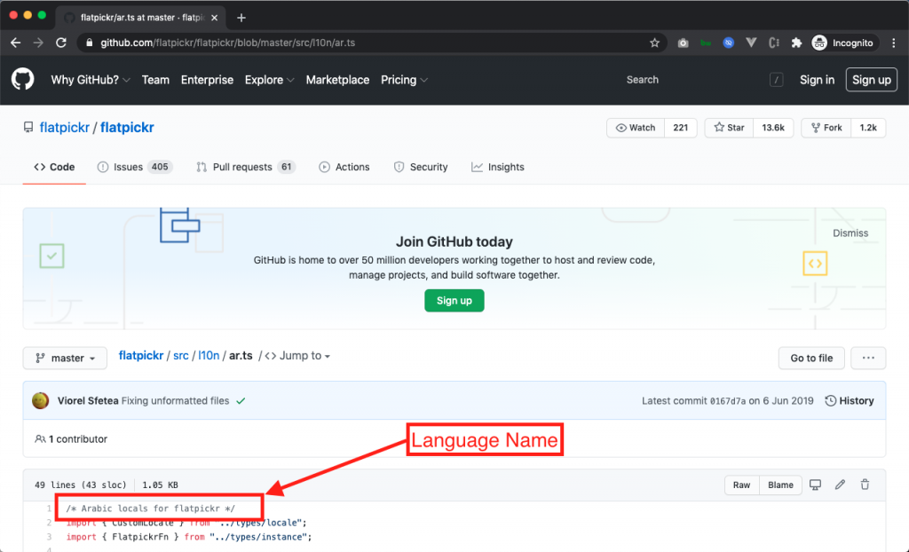
Task: Star the flatpickr repository
Action: click(730, 128)
